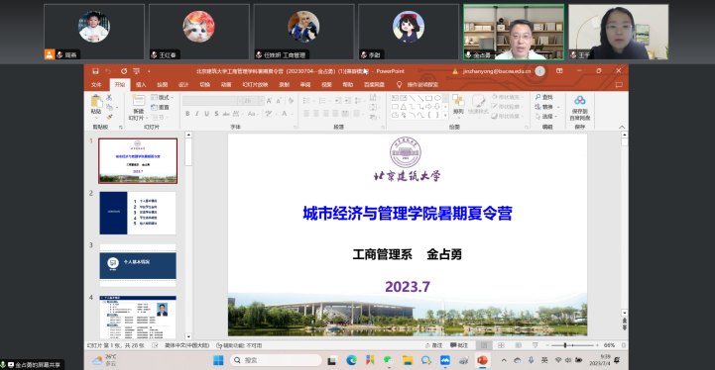Open WeChat from the taskbar
The height and width of the screenshot is (370, 715).
point(389,360)
